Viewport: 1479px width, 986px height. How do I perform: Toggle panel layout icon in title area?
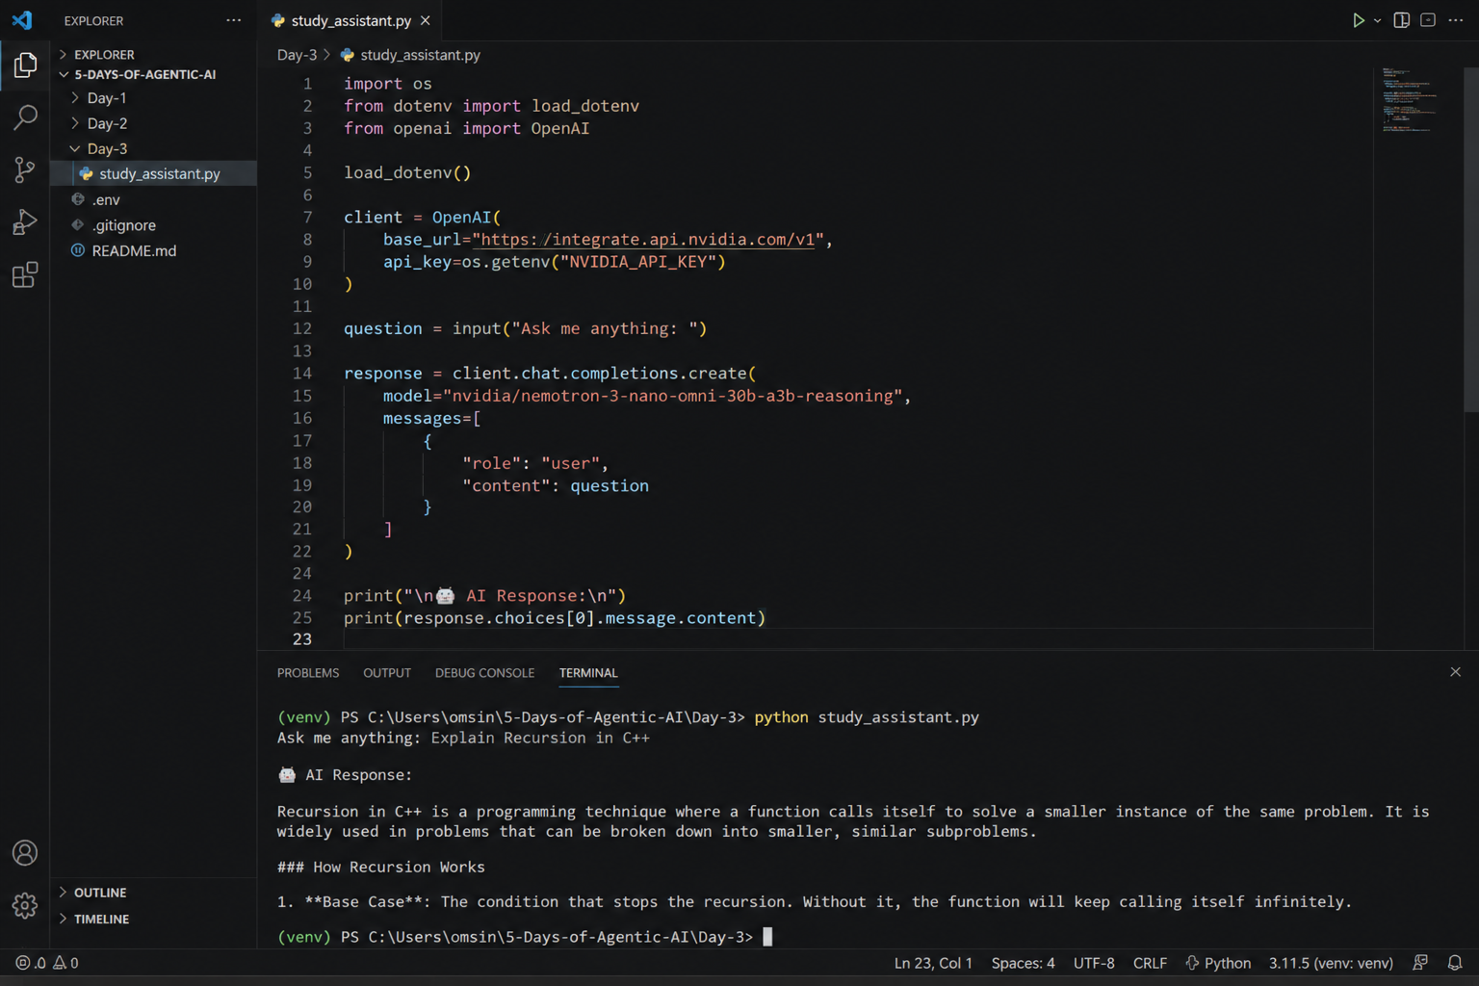pyautogui.click(x=1428, y=20)
